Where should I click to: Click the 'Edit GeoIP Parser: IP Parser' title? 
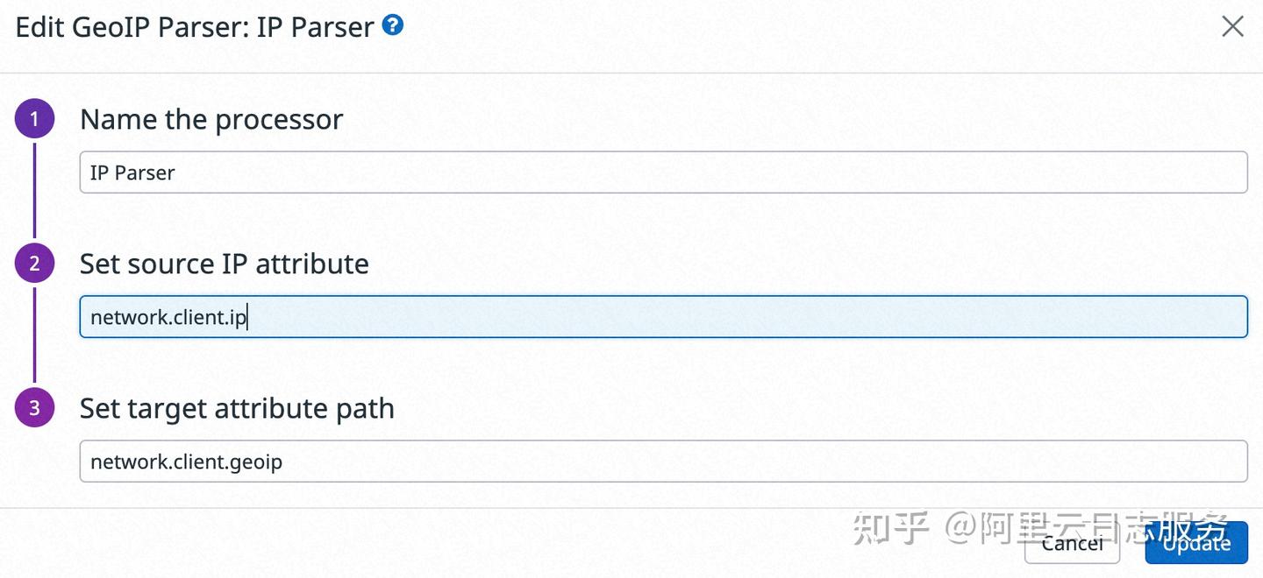pos(189,26)
